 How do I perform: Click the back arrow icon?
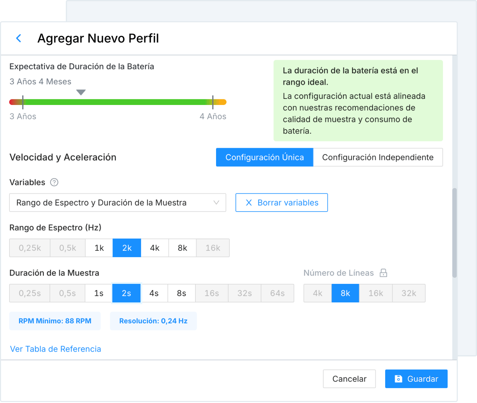tap(19, 38)
